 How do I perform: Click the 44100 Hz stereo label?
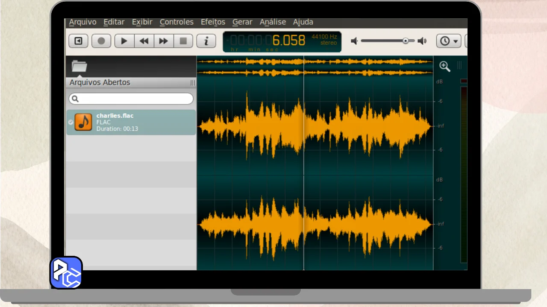(324, 40)
